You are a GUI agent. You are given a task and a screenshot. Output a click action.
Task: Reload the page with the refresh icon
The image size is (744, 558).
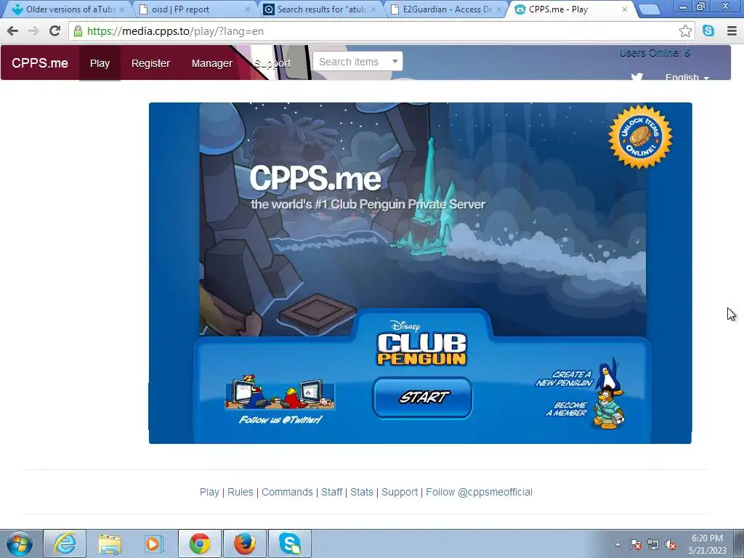55,31
